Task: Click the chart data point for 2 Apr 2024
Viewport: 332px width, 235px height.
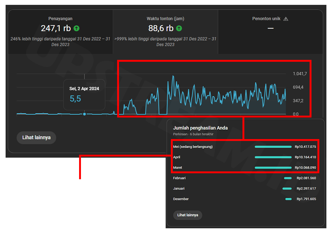Action: pos(84,114)
